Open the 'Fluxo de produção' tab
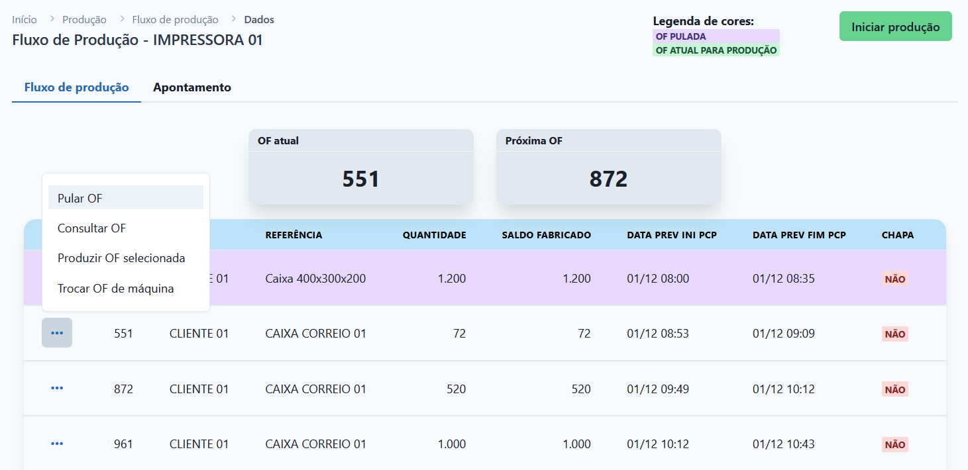The image size is (968, 470). 76,87
